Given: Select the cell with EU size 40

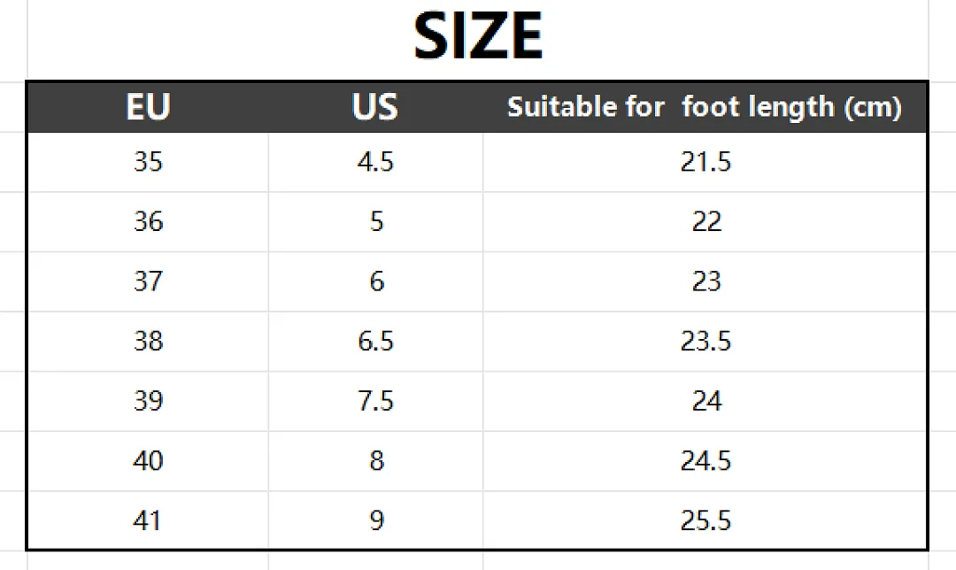Looking at the screenshot, I should [x=148, y=461].
